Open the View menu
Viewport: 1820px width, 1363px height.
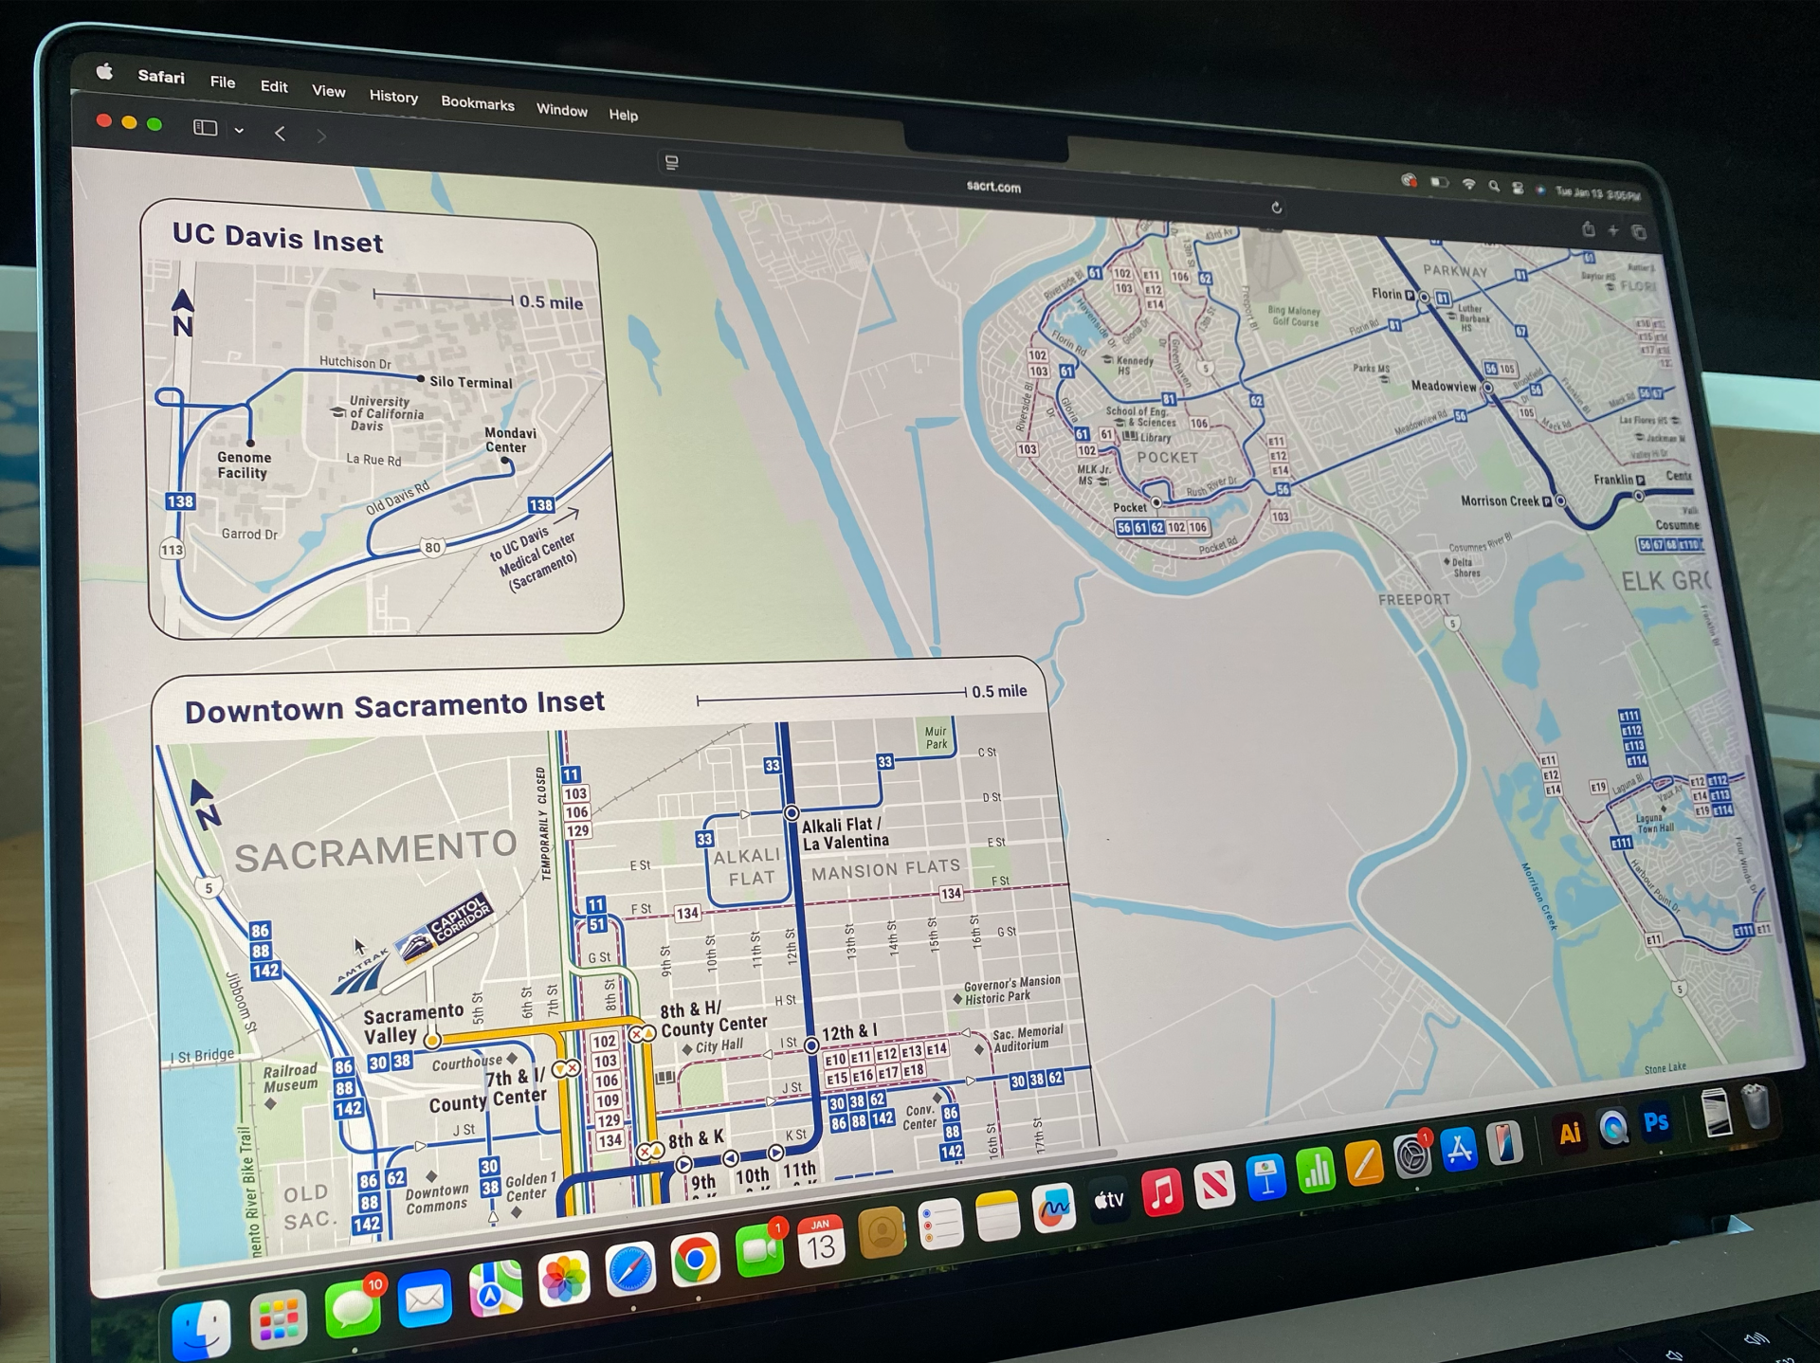coord(328,91)
